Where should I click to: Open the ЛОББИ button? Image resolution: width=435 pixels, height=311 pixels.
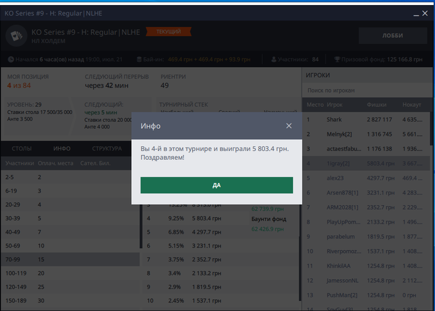(x=393, y=35)
